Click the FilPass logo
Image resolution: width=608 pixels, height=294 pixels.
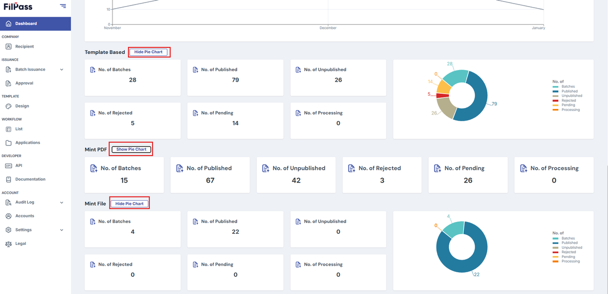18,6
